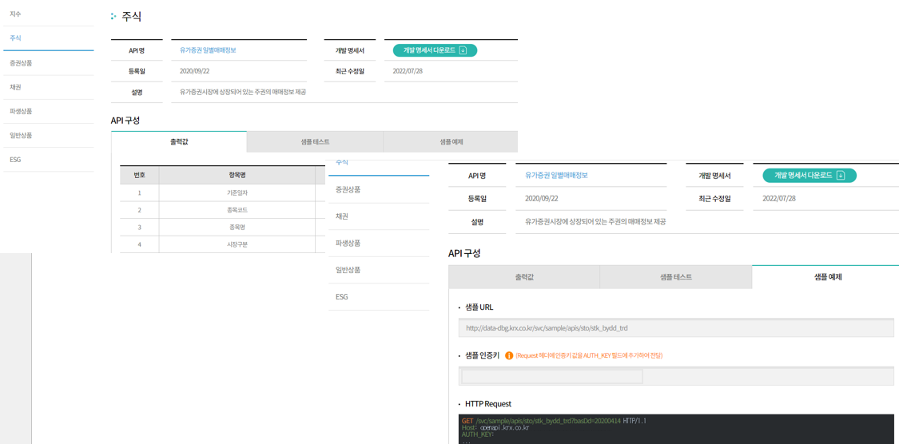Go to ESG in the background page sidebar
Image resolution: width=899 pixels, height=444 pixels.
48,159
